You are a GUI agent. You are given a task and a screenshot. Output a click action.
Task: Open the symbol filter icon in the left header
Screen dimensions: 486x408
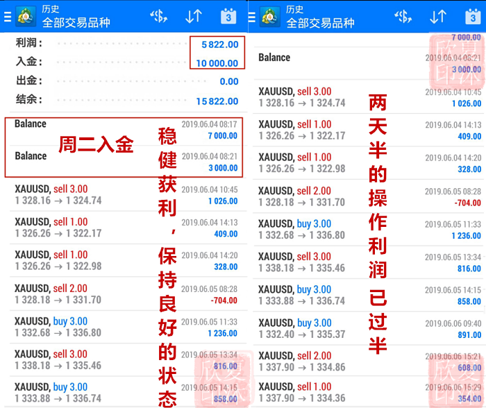pyautogui.click(x=160, y=16)
